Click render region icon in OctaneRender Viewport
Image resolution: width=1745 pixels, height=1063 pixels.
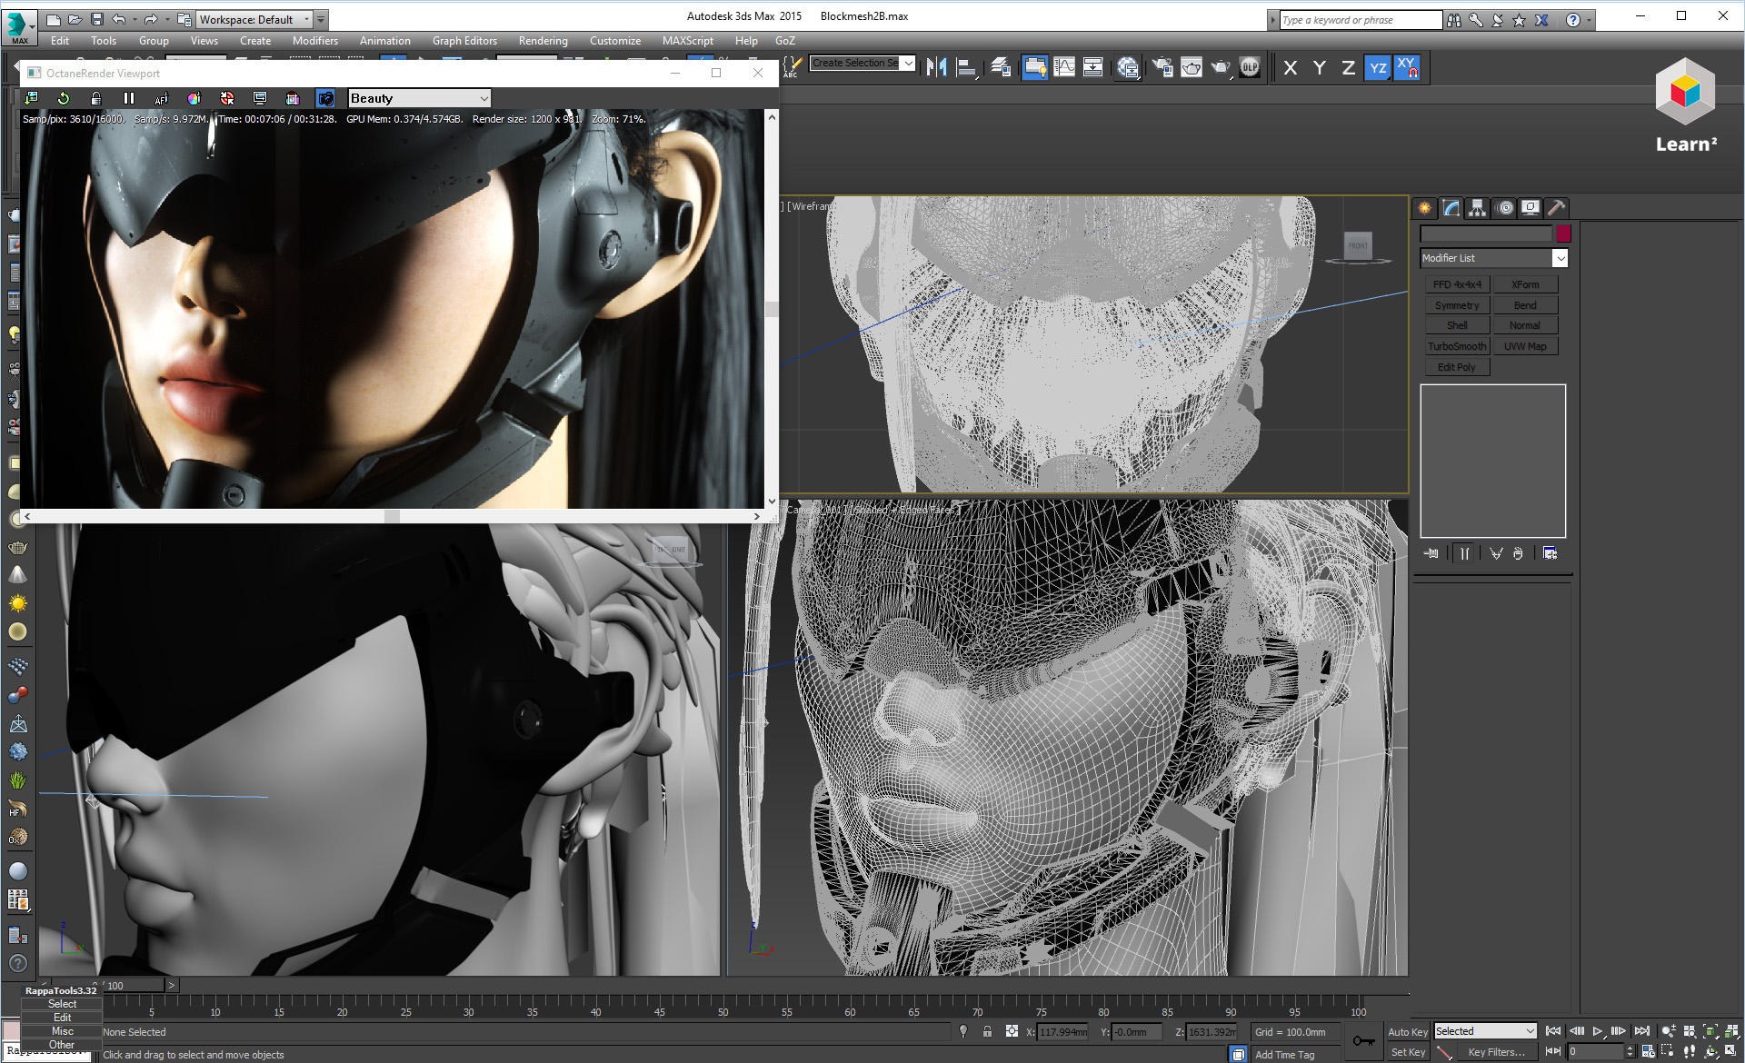point(293,98)
